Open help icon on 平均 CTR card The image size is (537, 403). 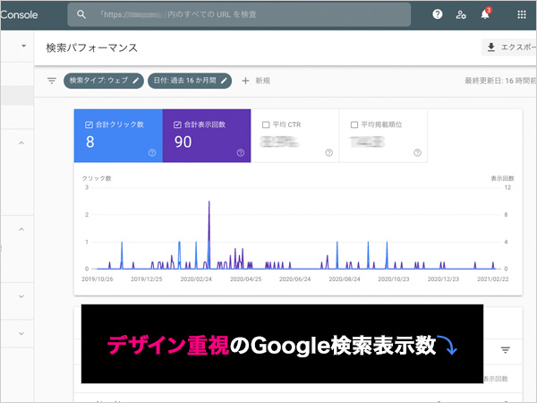click(328, 153)
